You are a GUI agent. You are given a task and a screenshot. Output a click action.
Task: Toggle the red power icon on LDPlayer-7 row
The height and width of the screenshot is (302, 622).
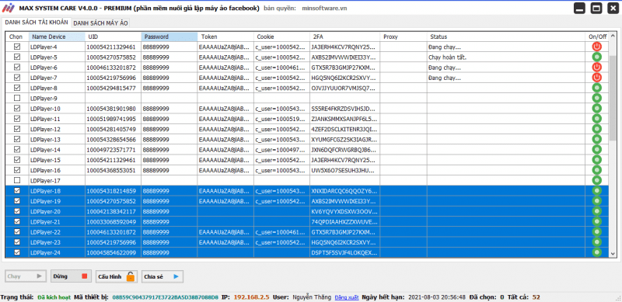coord(597,78)
